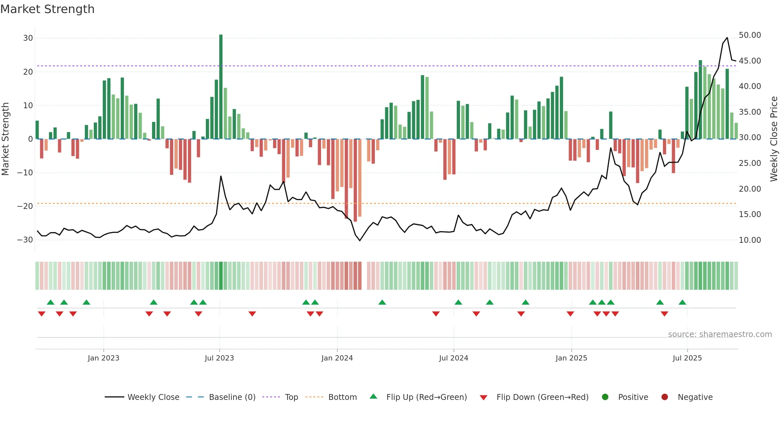Click the Weekly Close Price axis title
The height and width of the screenshot is (440, 783).
tap(774, 139)
